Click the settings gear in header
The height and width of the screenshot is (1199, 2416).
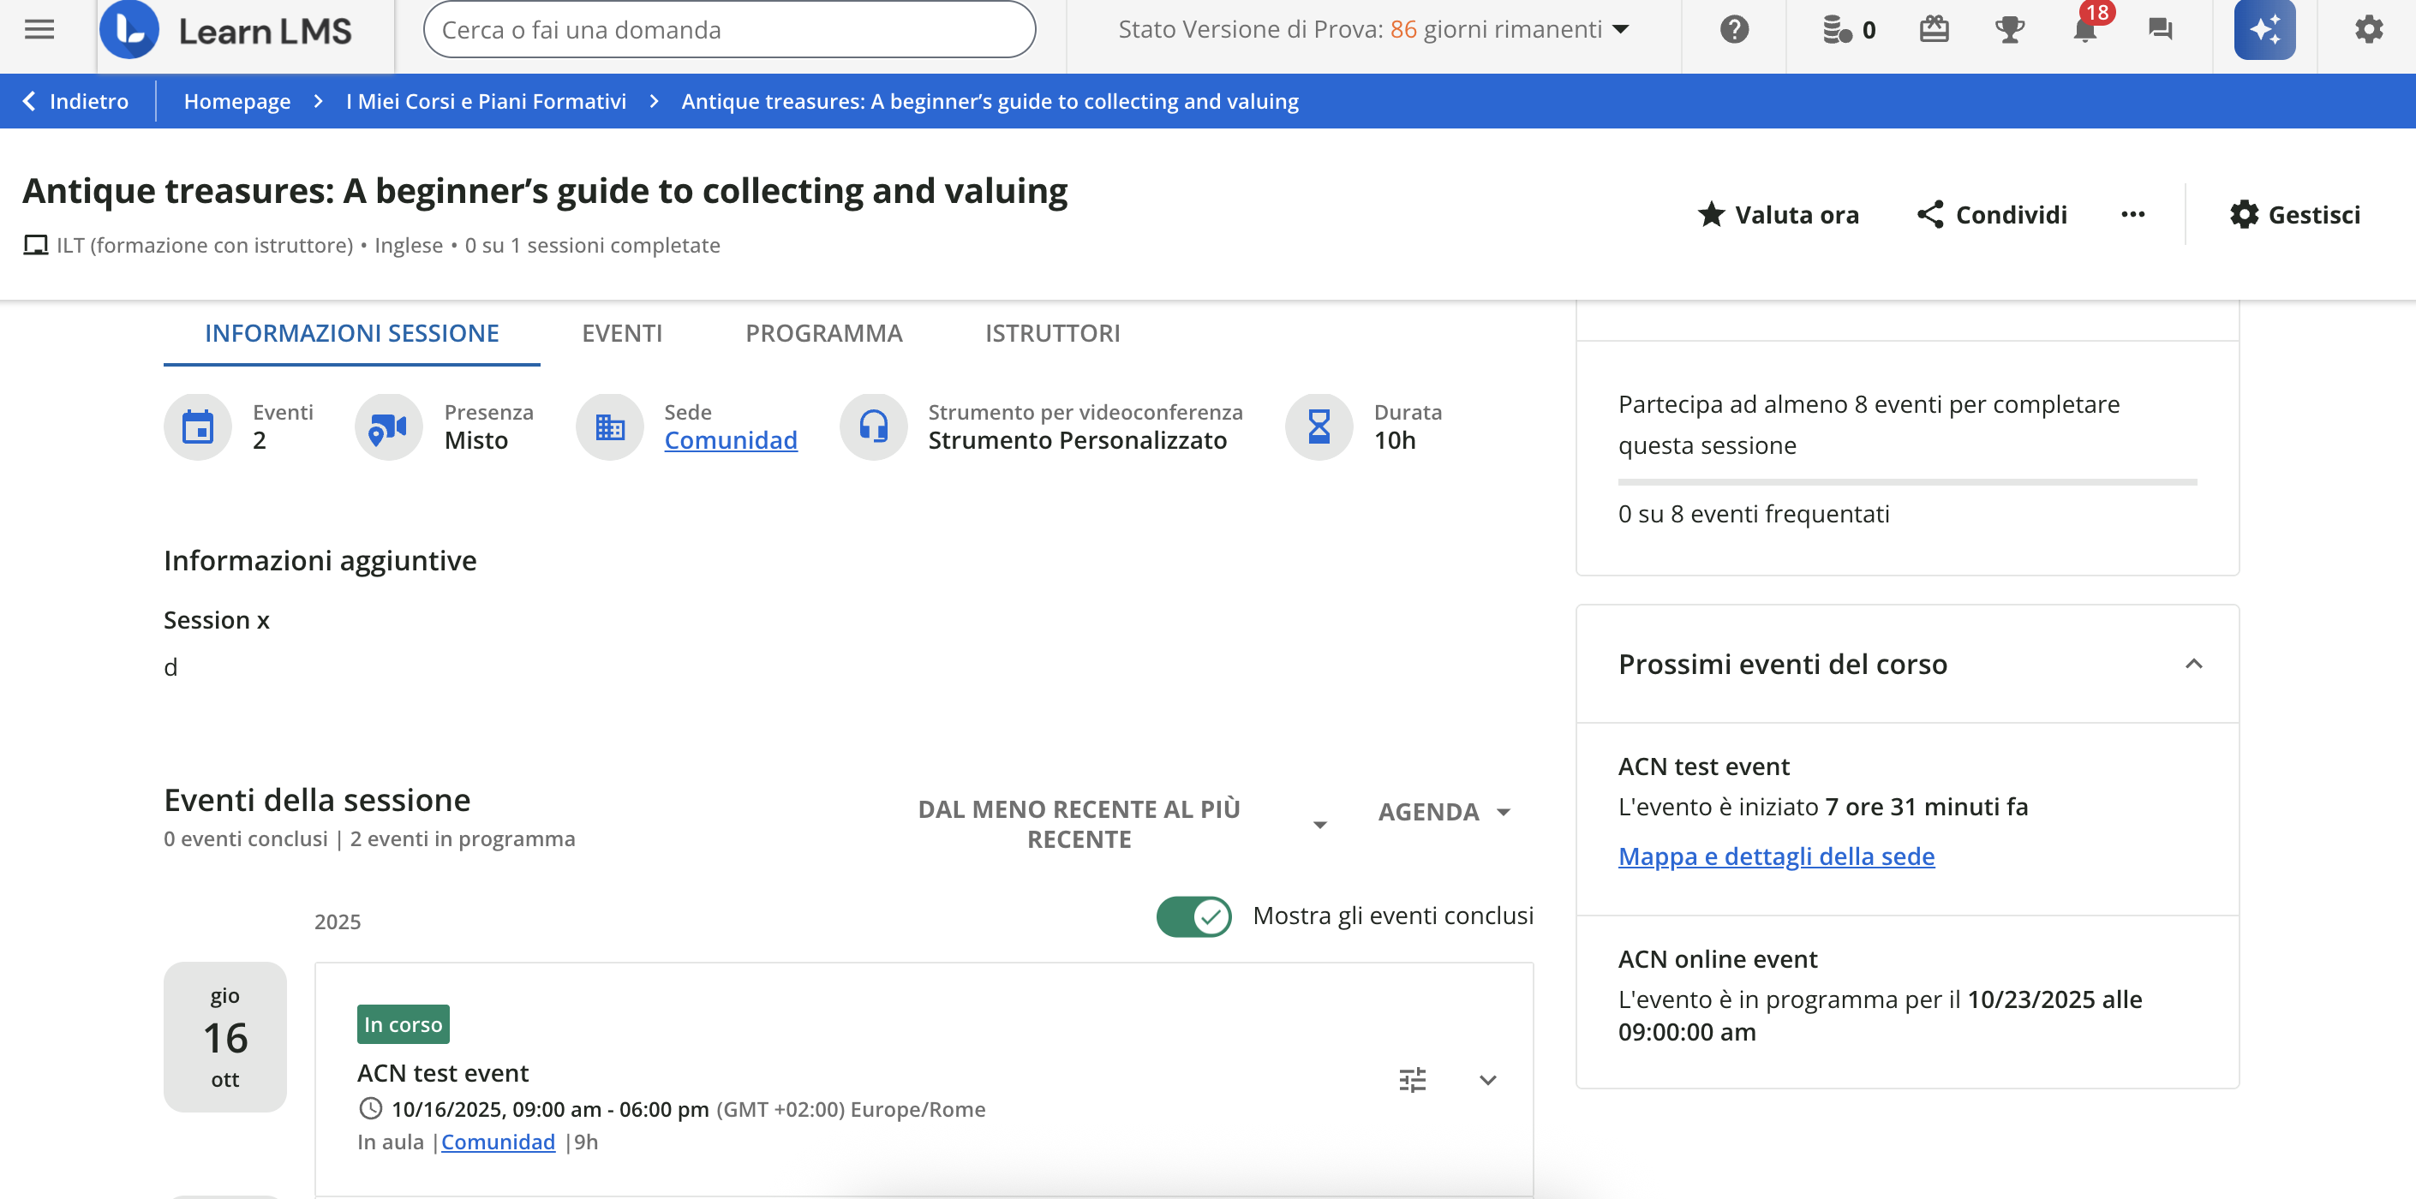[2369, 30]
